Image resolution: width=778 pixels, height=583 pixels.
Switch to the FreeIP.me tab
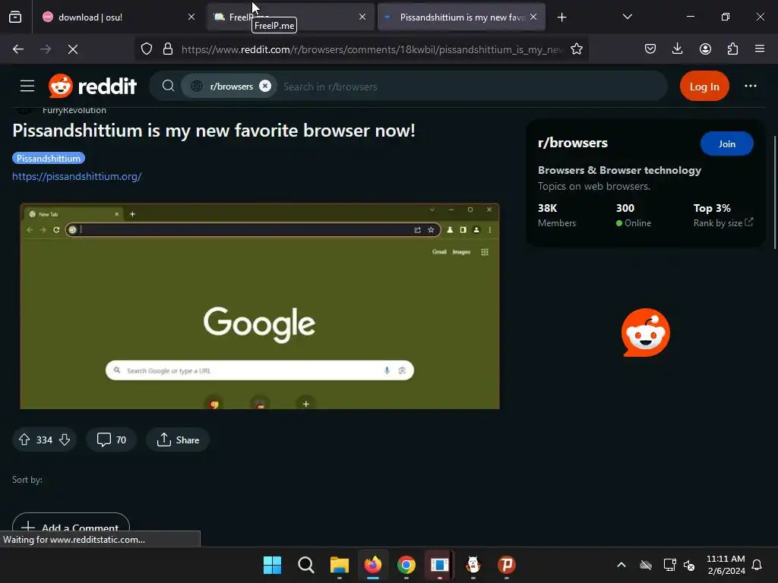(289, 17)
